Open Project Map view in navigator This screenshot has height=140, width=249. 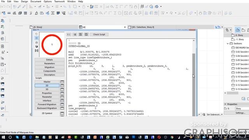[238, 30]
